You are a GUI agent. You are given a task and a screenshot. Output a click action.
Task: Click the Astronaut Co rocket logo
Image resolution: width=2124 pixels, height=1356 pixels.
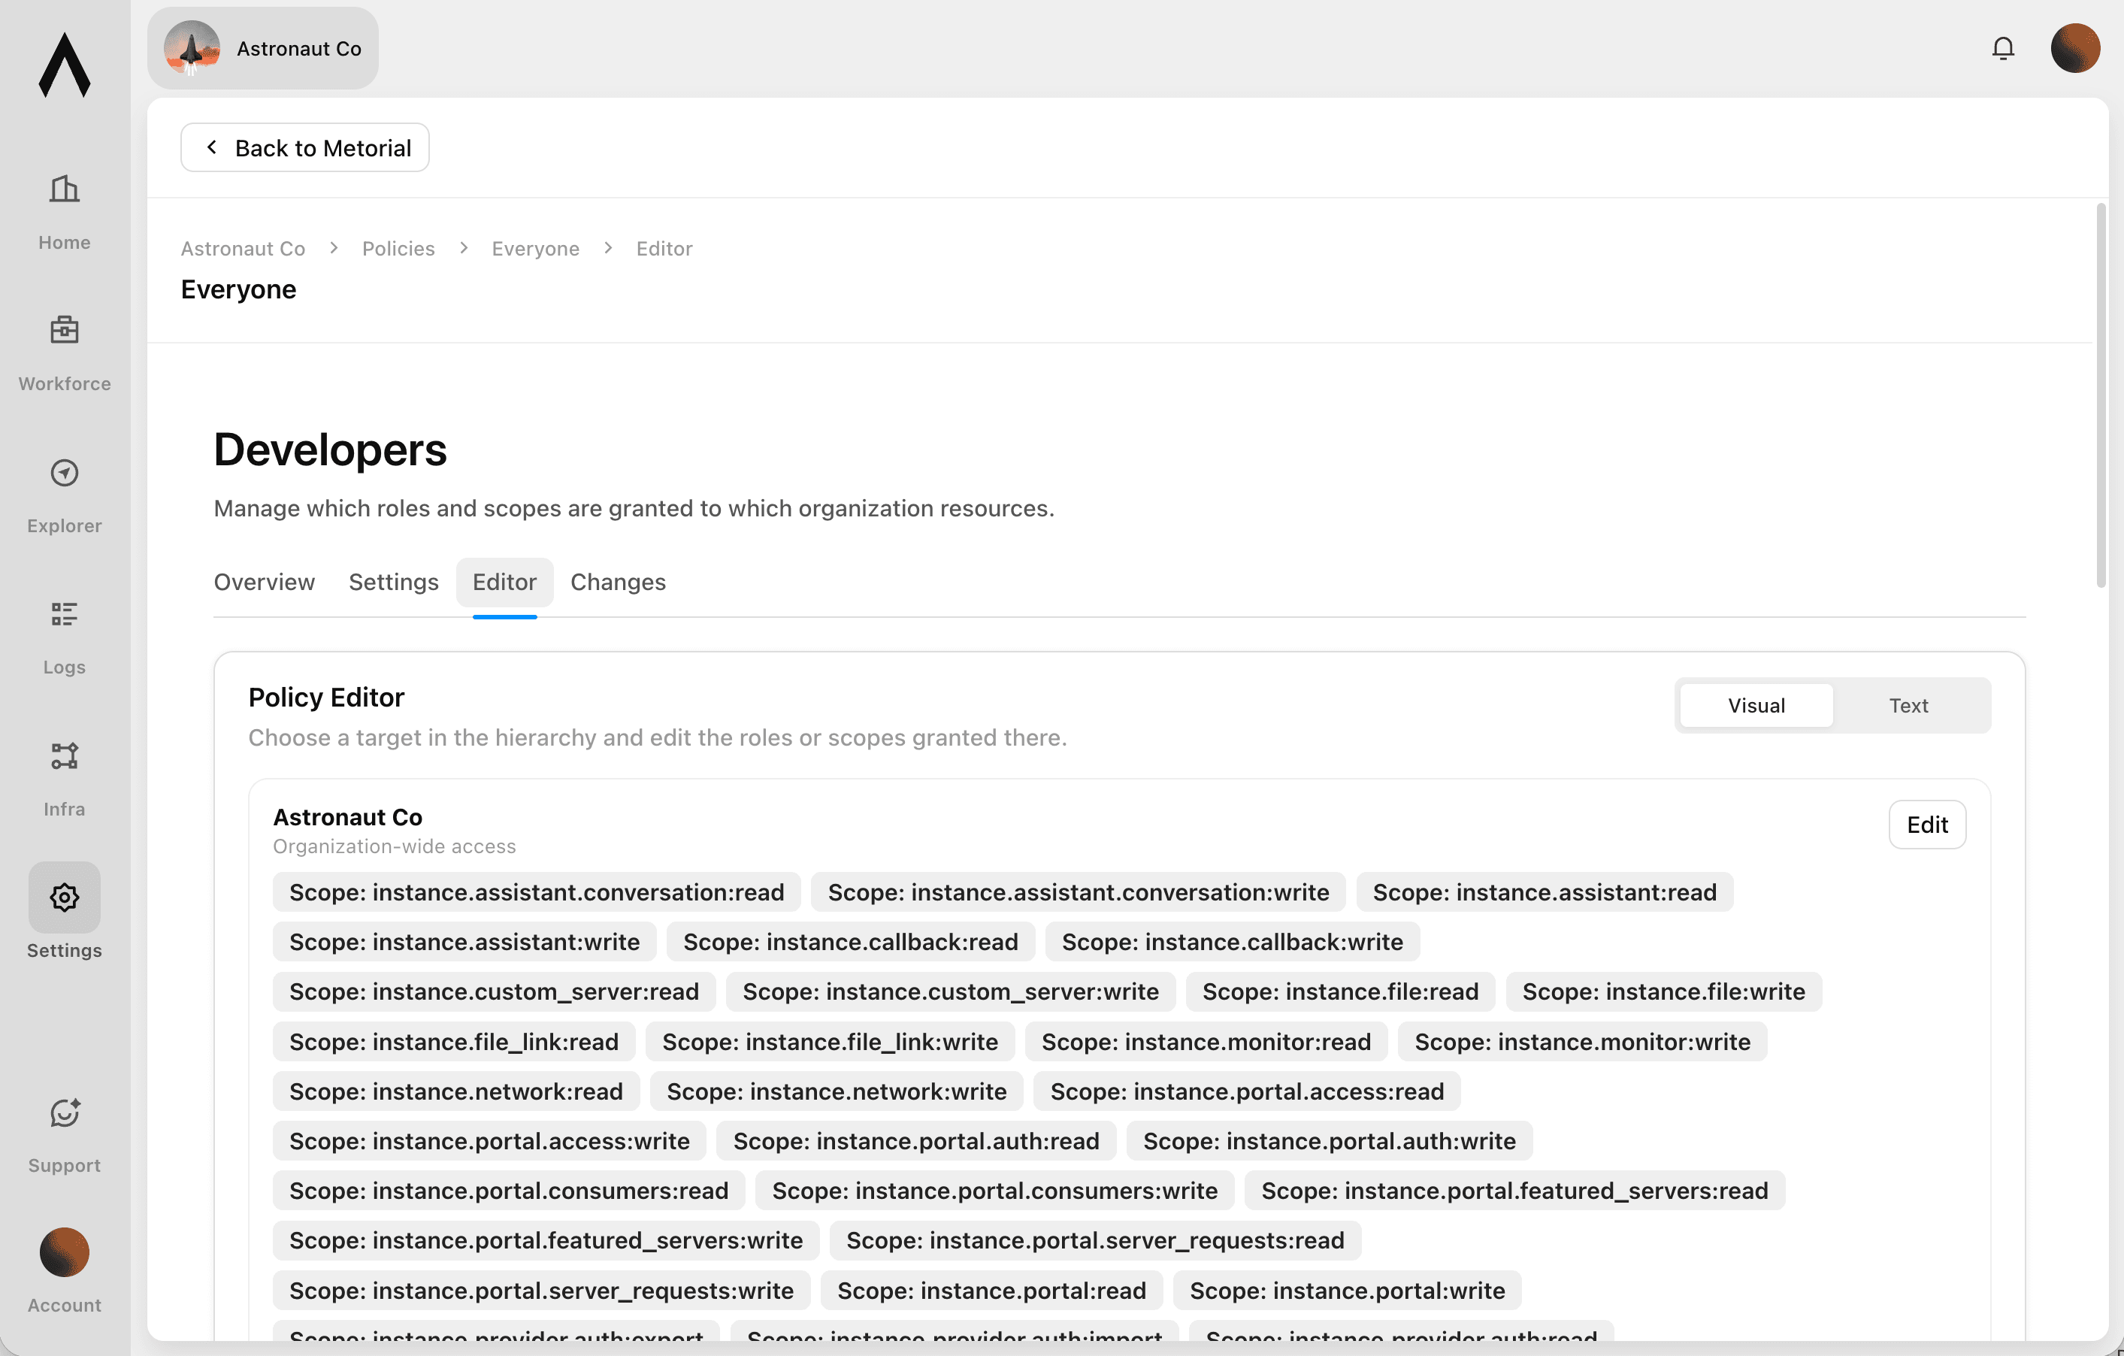[192, 49]
